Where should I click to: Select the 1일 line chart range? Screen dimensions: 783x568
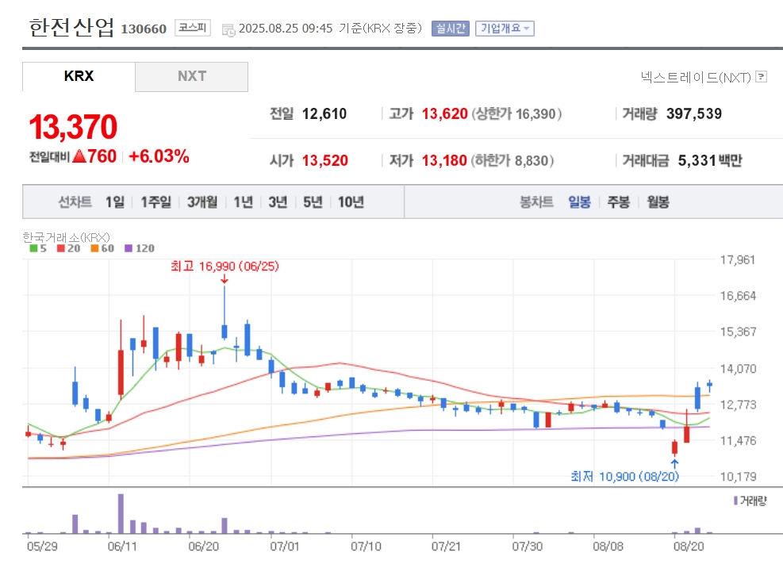[115, 201]
